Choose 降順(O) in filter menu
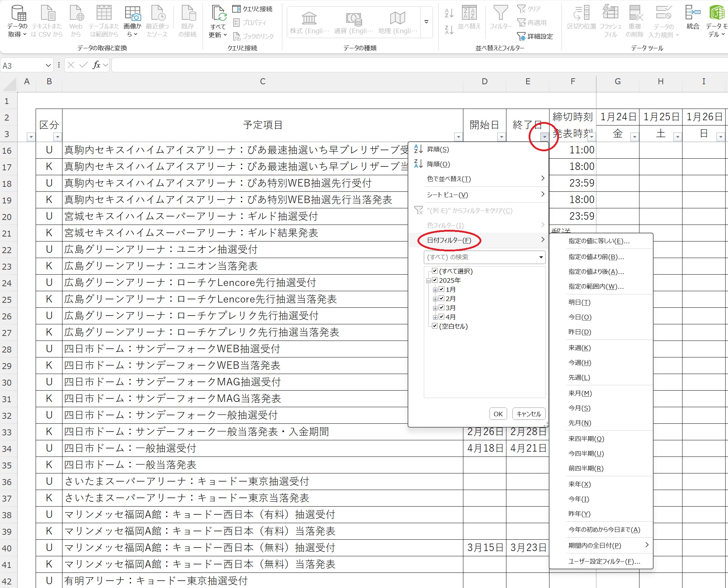Screen dimensions: 728x588 coord(478,164)
